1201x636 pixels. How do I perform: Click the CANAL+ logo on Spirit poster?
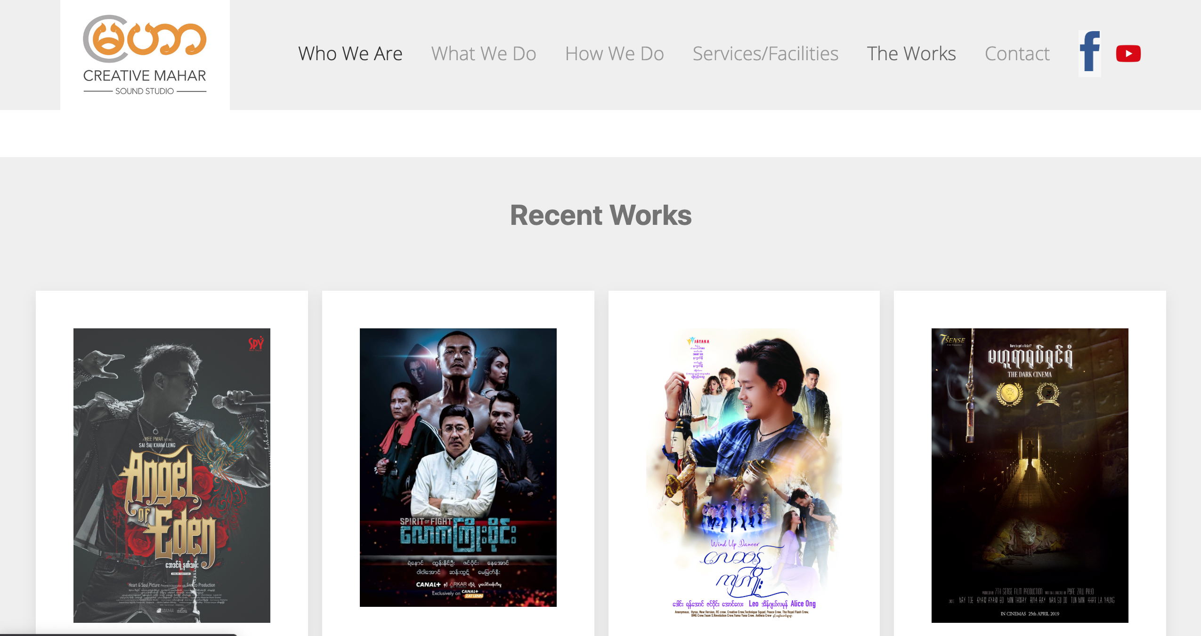point(428,584)
